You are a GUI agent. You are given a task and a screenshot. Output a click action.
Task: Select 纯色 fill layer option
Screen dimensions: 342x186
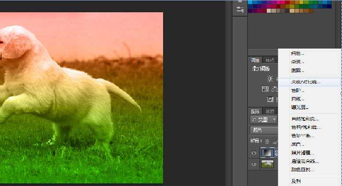[297, 53]
